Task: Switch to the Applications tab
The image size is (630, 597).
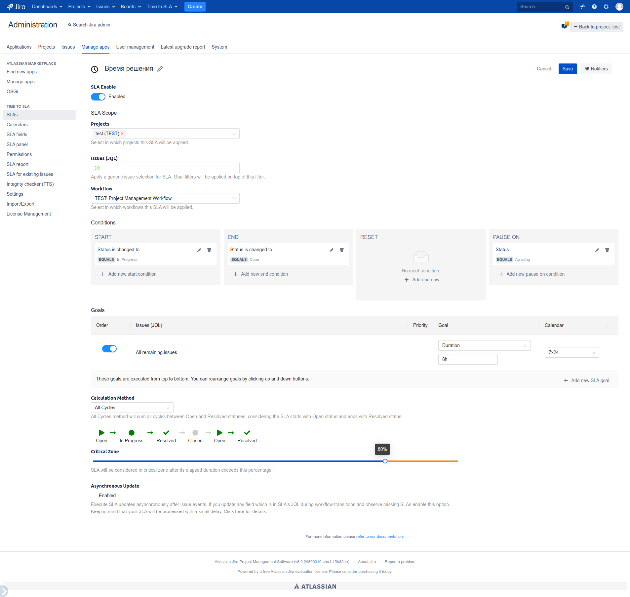Action: click(x=19, y=47)
